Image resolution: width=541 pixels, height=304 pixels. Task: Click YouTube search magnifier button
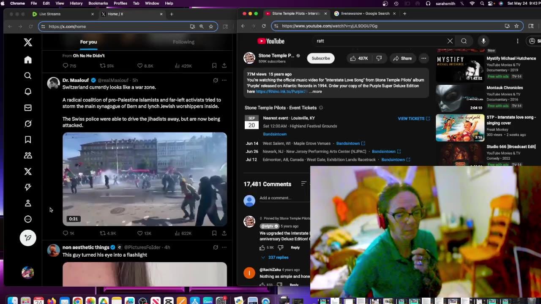click(464, 41)
